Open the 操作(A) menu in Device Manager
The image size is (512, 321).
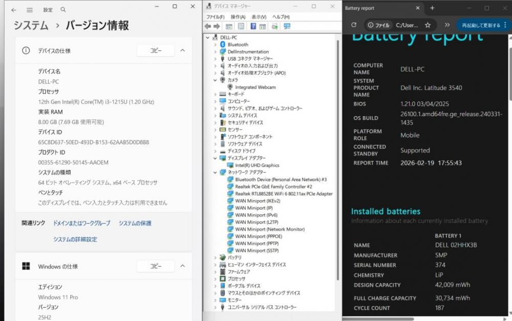pos(238,17)
